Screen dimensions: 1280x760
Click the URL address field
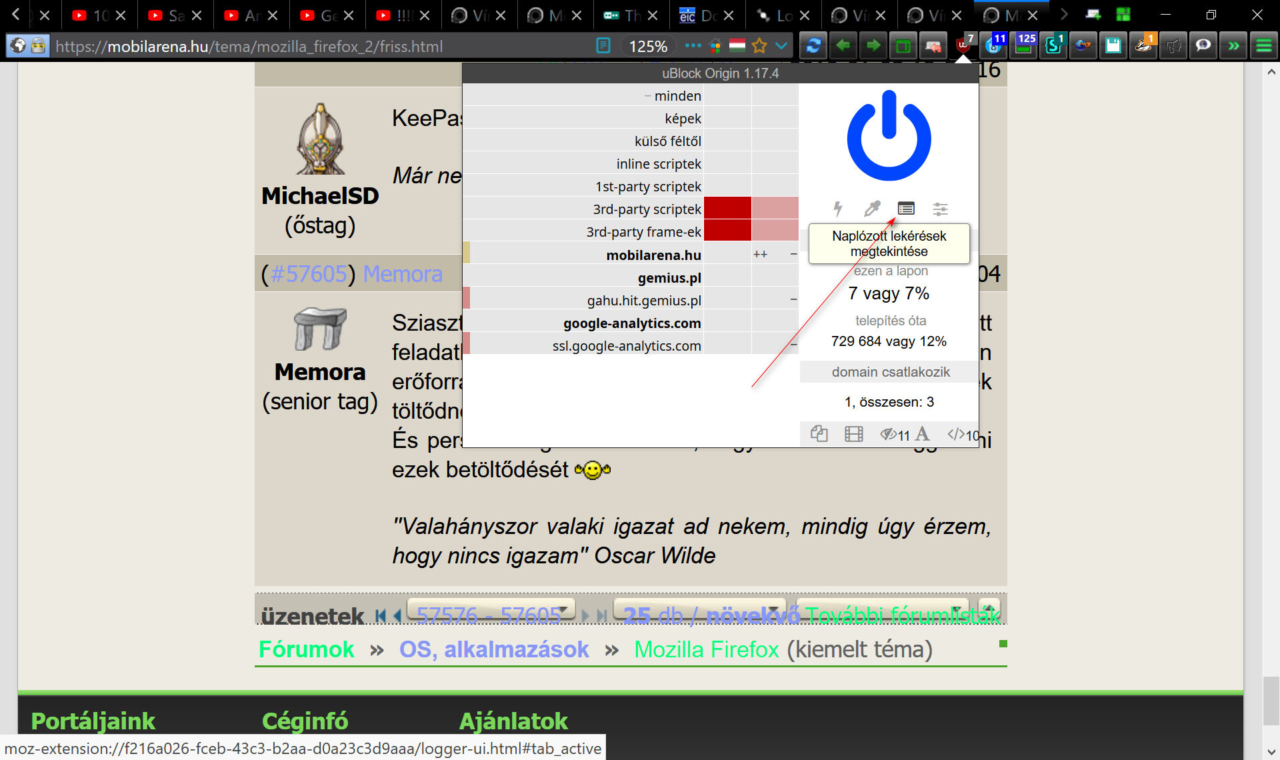tap(320, 46)
